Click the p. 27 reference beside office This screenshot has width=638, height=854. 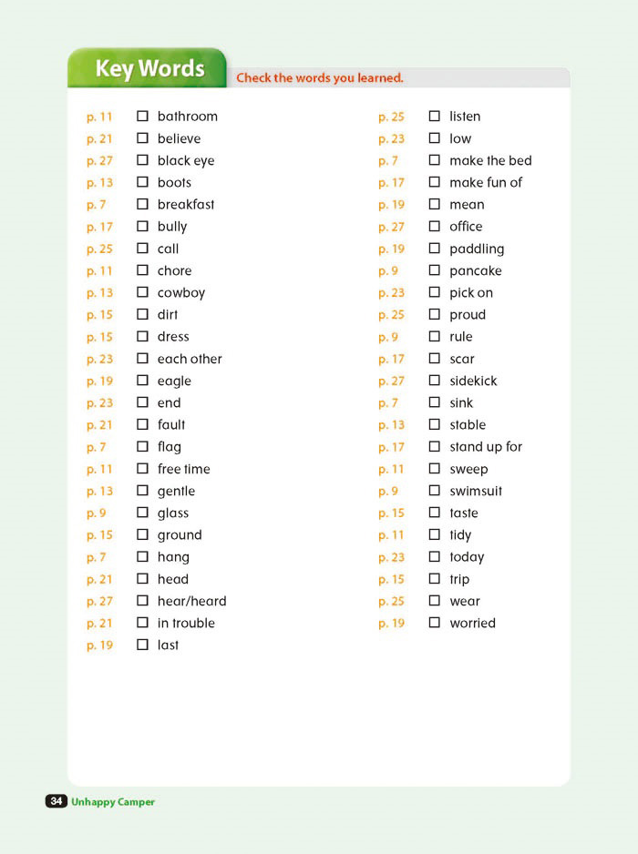point(392,227)
